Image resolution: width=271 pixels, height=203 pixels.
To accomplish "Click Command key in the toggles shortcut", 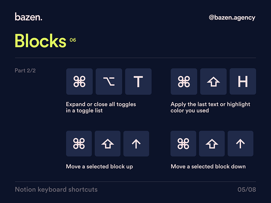I will 79,82.
